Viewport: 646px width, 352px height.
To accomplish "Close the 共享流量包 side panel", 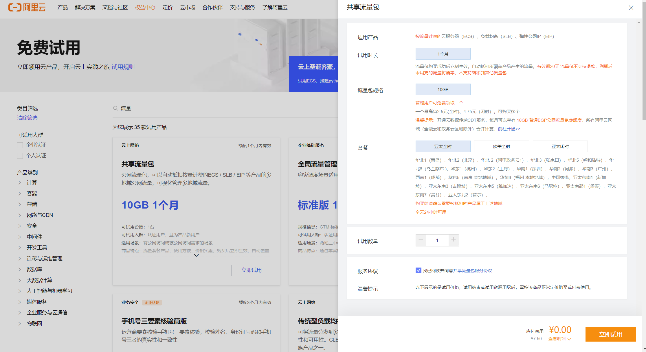I will tap(631, 8).
